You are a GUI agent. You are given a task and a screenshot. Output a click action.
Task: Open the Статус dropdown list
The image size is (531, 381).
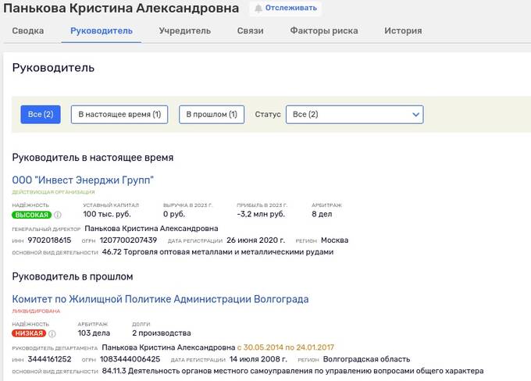point(354,115)
